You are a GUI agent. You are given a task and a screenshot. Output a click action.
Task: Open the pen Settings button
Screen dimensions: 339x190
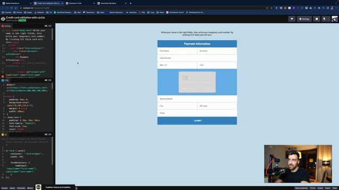304,19
